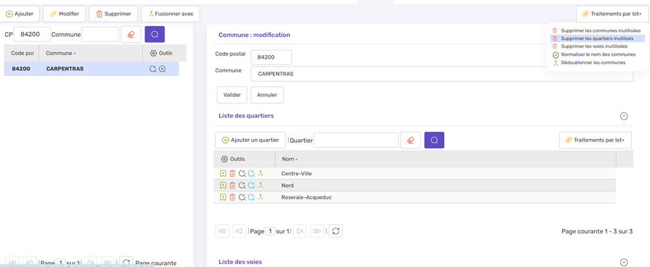Open Traitements par lot in the quartiers toolbar
The width and height of the screenshot is (650, 267).
coord(595,140)
